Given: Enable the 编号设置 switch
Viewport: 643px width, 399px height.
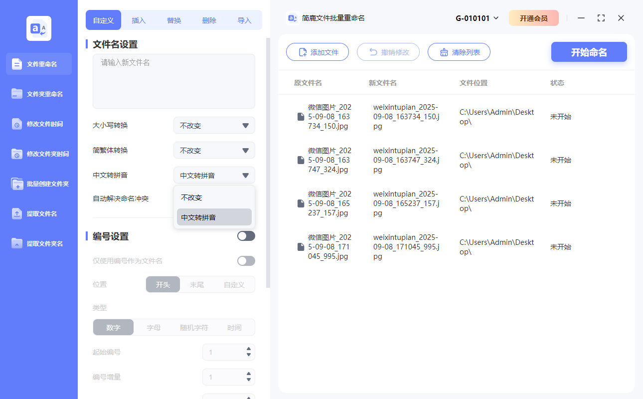Looking at the screenshot, I should pos(246,235).
